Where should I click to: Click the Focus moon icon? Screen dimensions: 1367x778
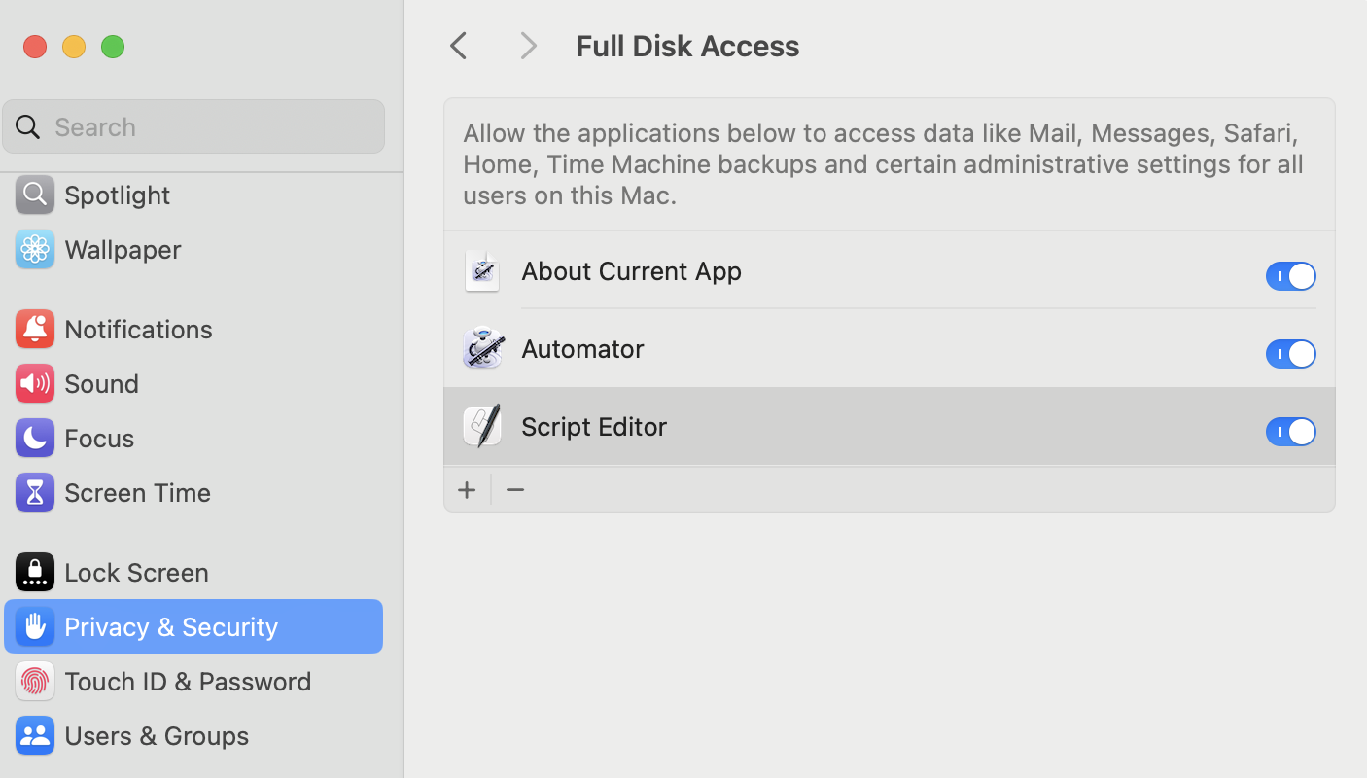coord(35,438)
